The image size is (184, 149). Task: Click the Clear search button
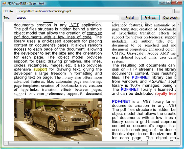point(171,18)
